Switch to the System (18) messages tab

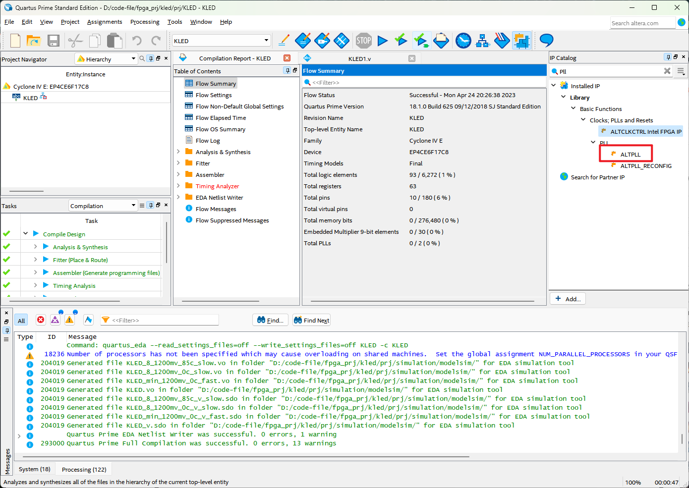(x=35, y=469)
